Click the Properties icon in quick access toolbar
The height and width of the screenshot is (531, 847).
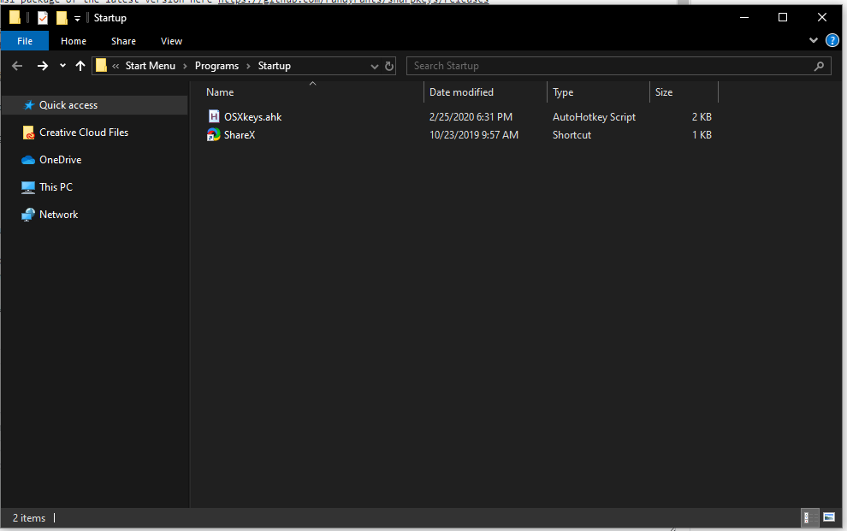[x=43, y=18]
